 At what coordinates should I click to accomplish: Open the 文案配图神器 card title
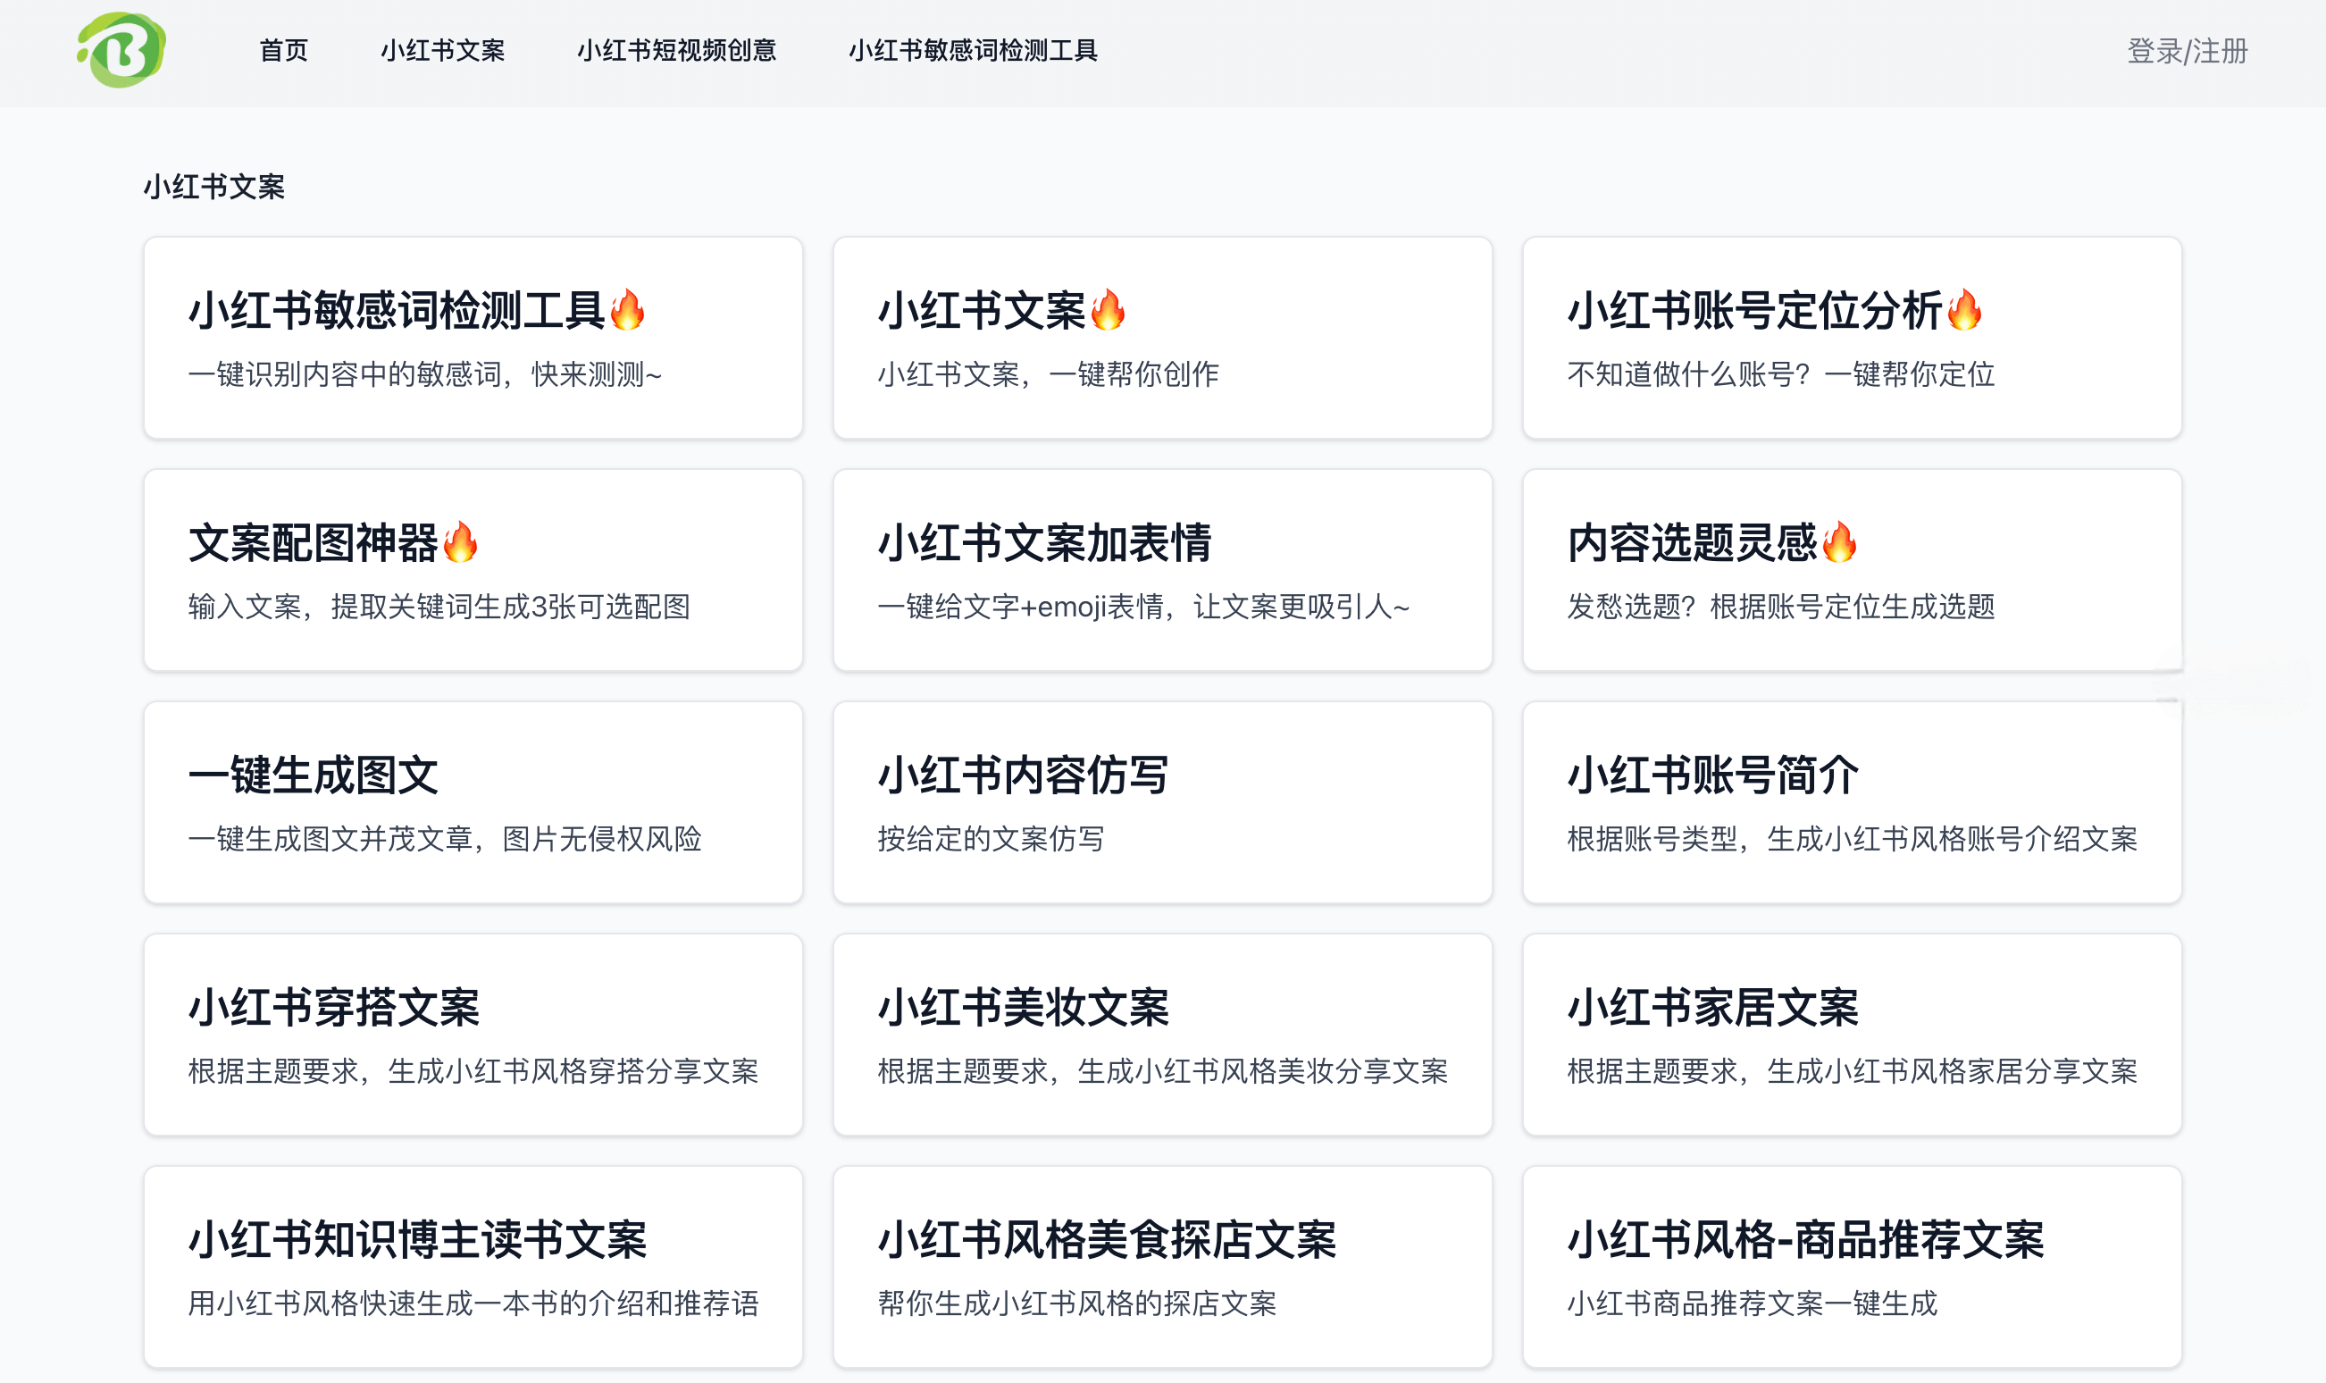click(x=313, y=542)
